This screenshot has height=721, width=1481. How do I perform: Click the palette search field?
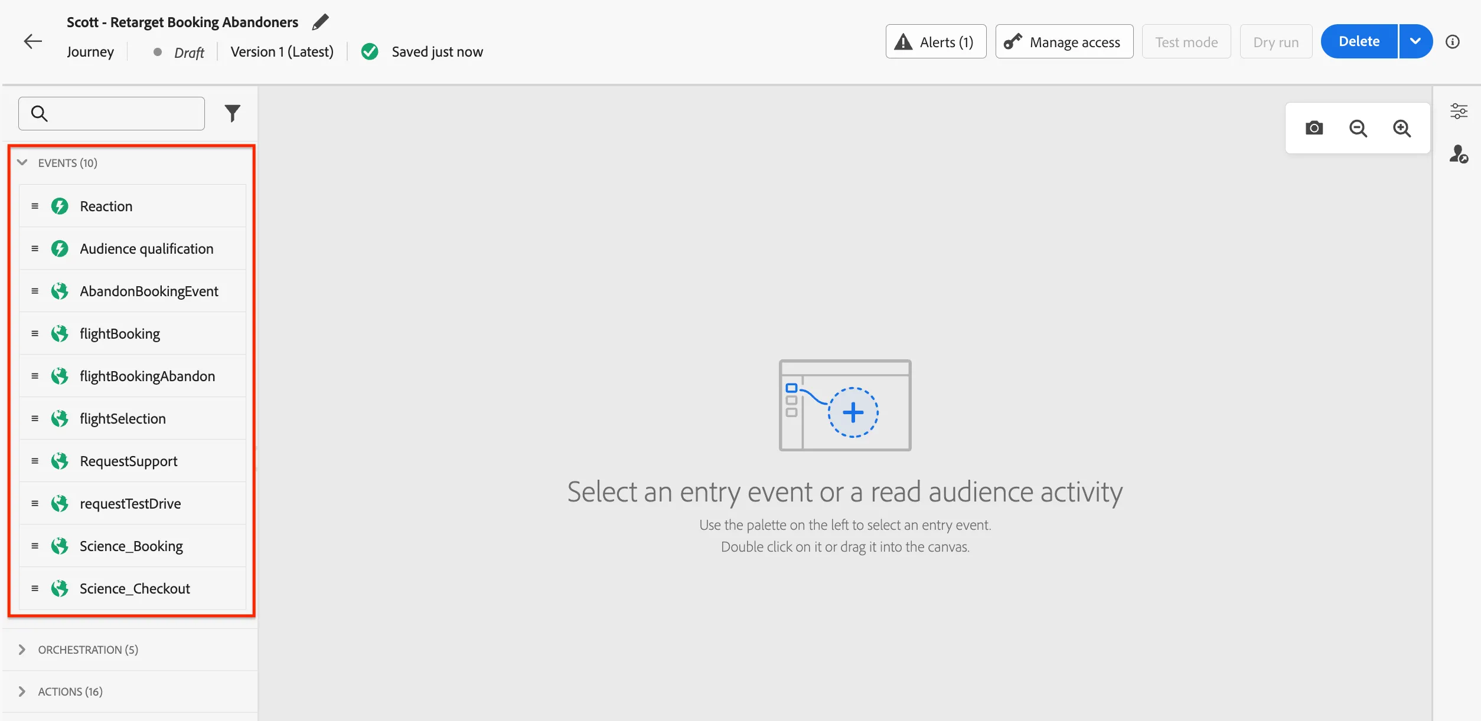pos(112,113)
